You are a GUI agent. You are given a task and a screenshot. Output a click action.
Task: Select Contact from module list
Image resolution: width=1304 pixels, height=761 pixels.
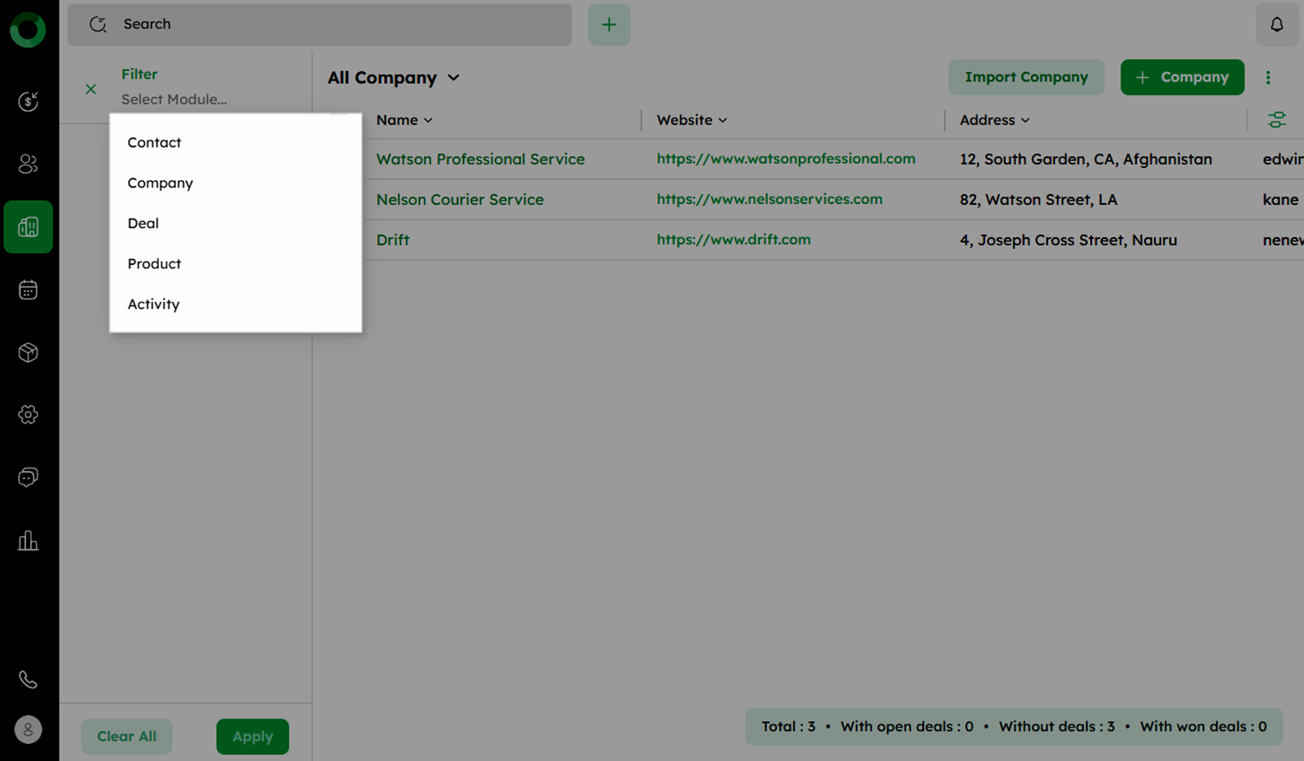(x=154, y=142)
